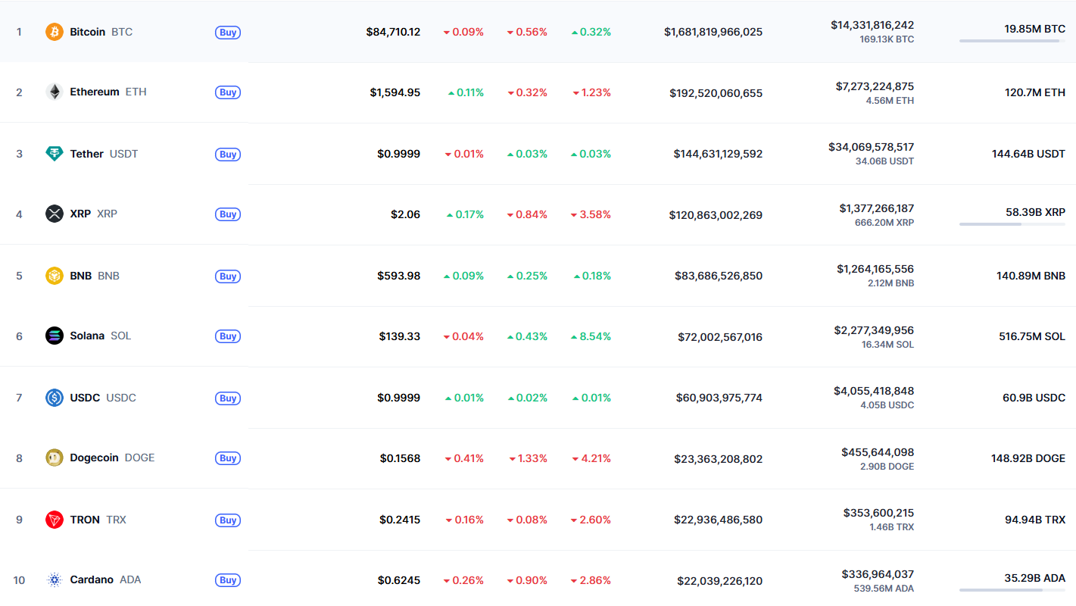This screenshot has height=606, width=1076.
Task: Click the TRON red logo icon
Action: coord(54,520)
